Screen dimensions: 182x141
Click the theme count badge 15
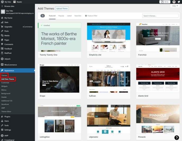43,16
